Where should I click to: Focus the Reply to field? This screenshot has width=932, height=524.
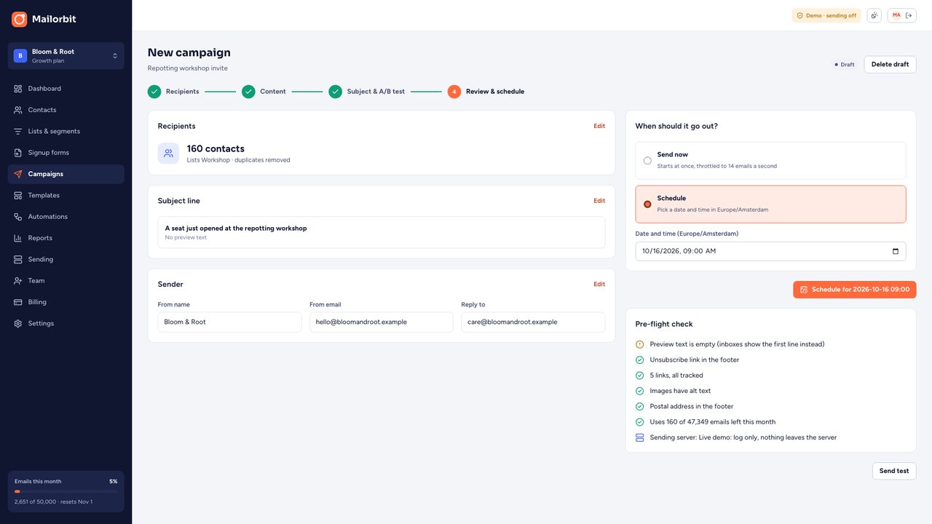[533, 322]
